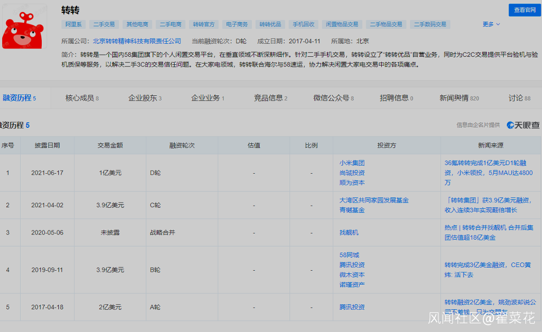This screenshot has height=332, width=542.
Task: Click date cell 2019-09-11
Action: pos(47,270)
